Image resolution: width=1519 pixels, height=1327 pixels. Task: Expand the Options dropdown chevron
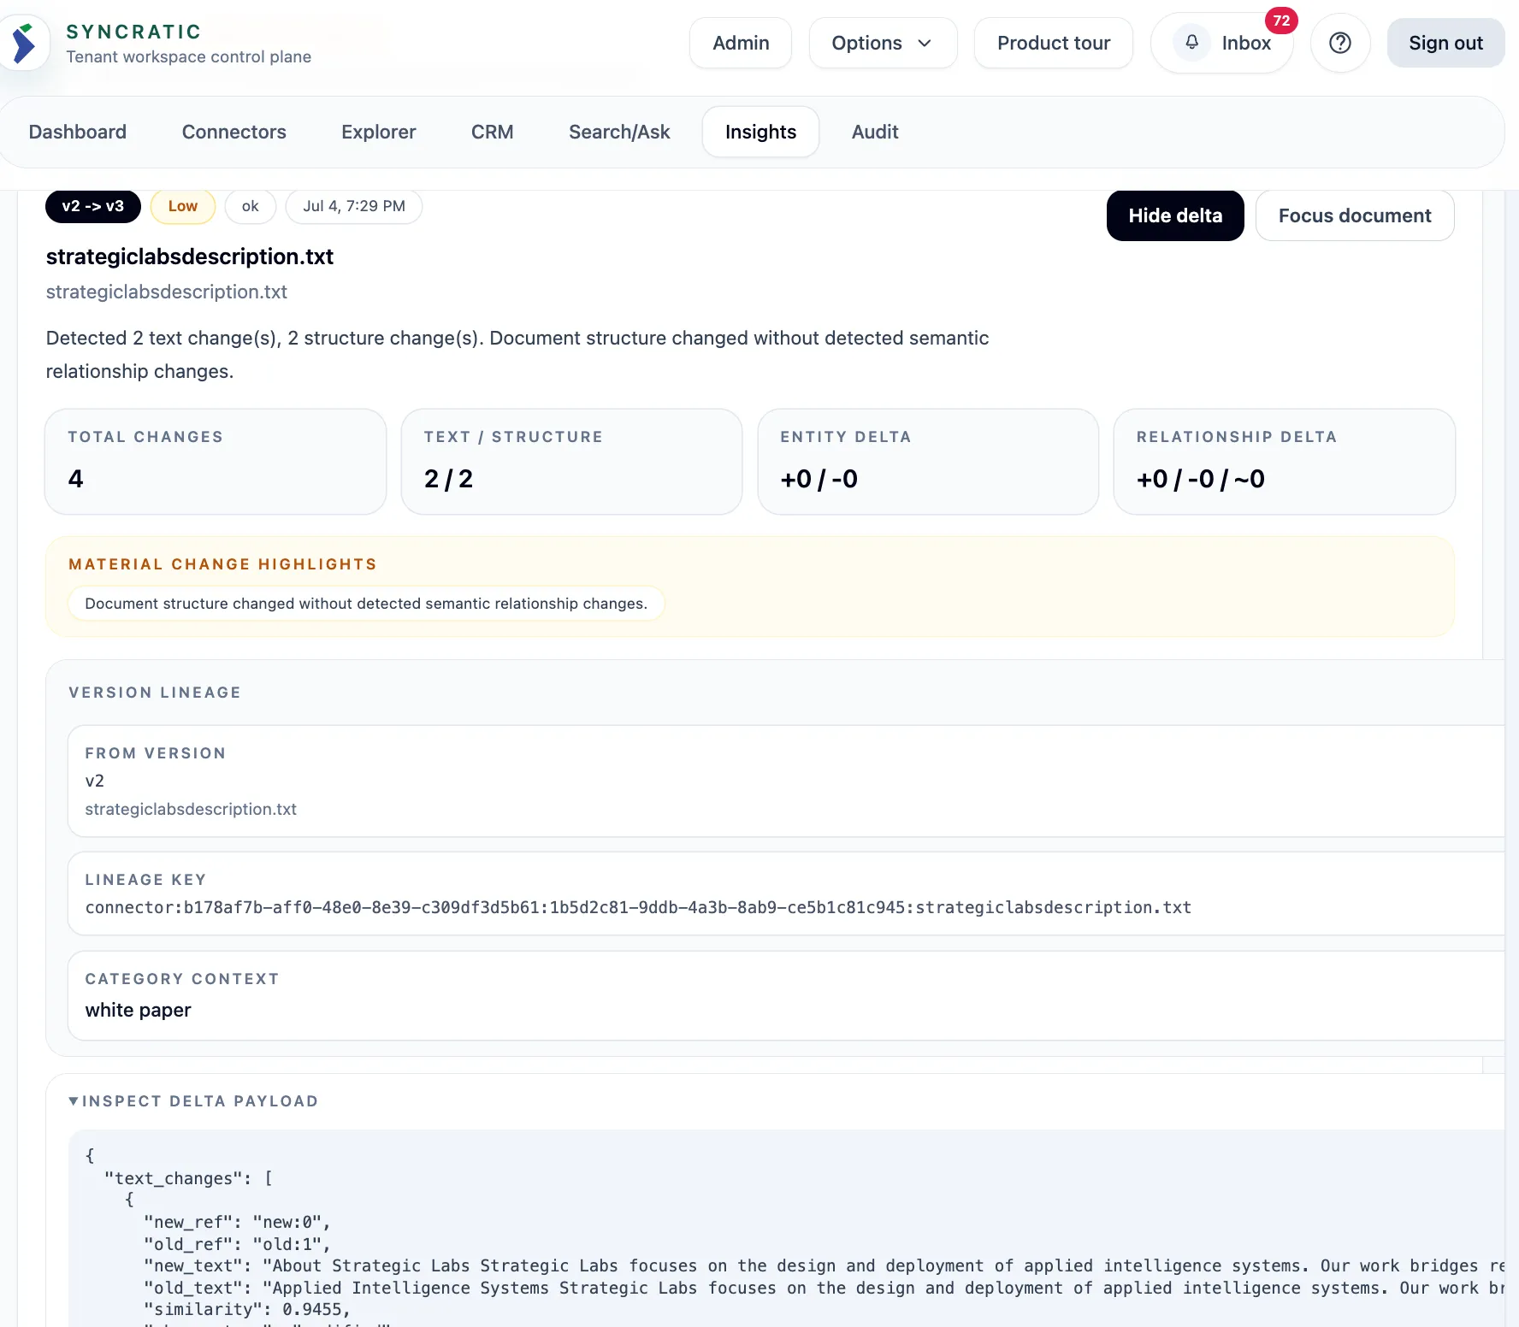pyautogui.click(x=925, y=43)
